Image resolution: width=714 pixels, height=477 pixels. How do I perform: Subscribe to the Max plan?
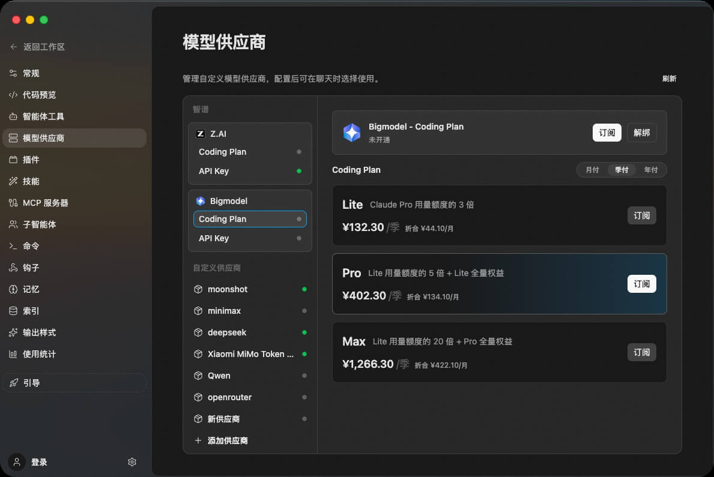click(641, 352)
